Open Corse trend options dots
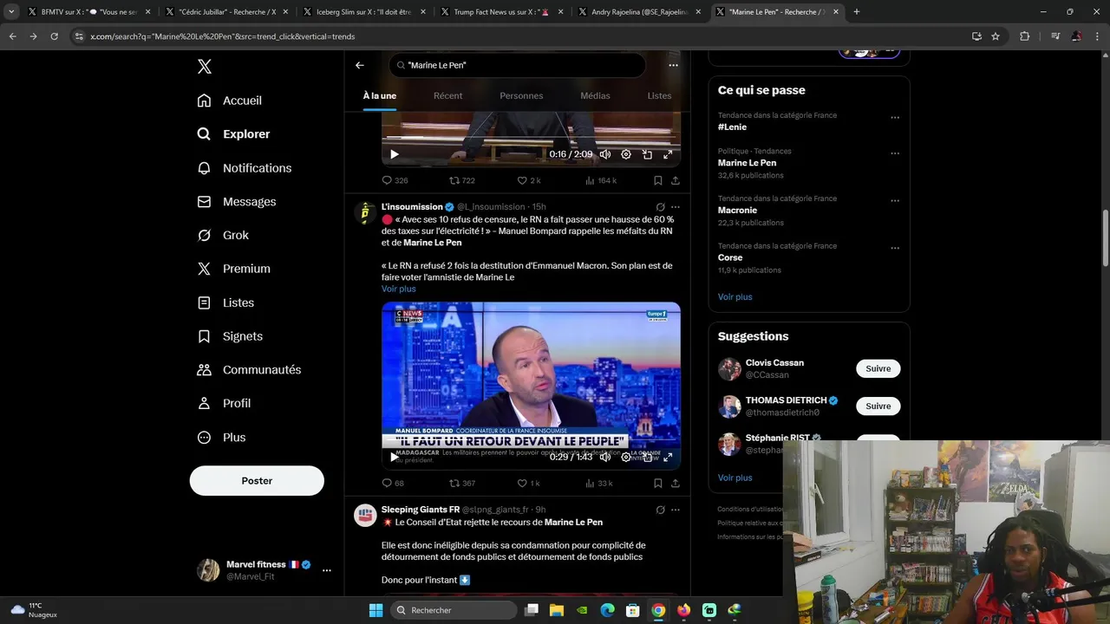1110x624 pixels. 895,248
